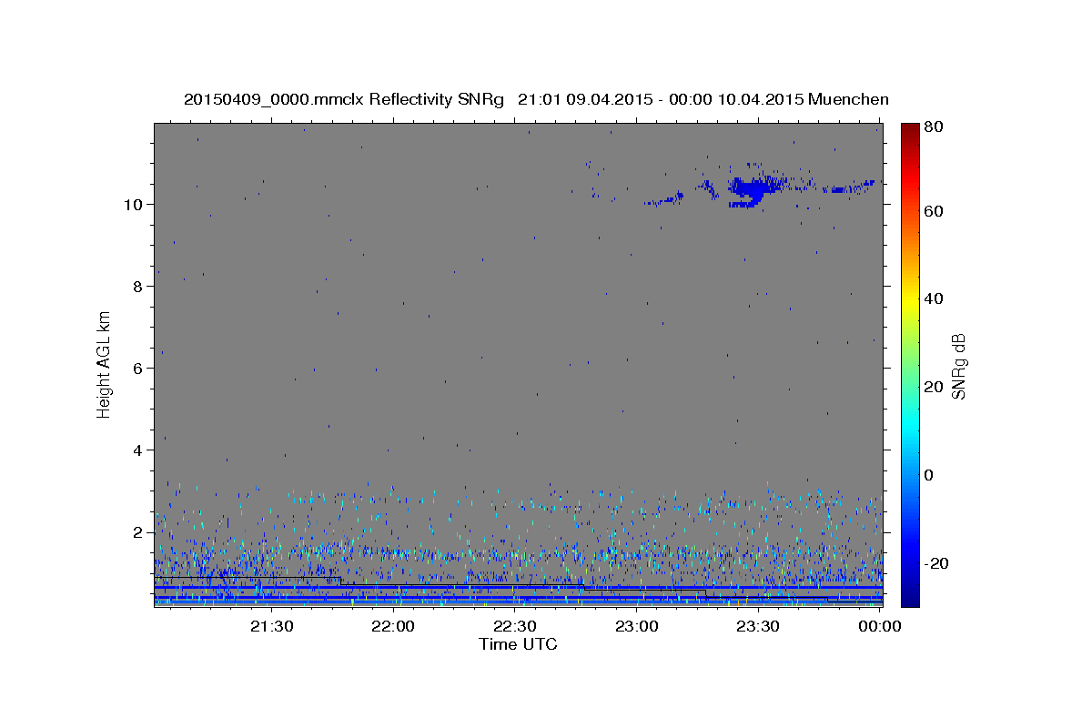Click the 'SNRg dB' colorbar label
Screen dimensions: 1092x728
(958, 366)
